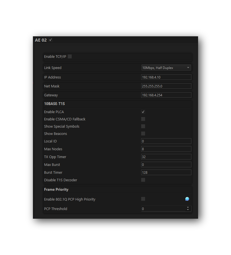This screenshot has height=255, width=231.
Task: Click the Local ID field
Action: coord(166,141)
